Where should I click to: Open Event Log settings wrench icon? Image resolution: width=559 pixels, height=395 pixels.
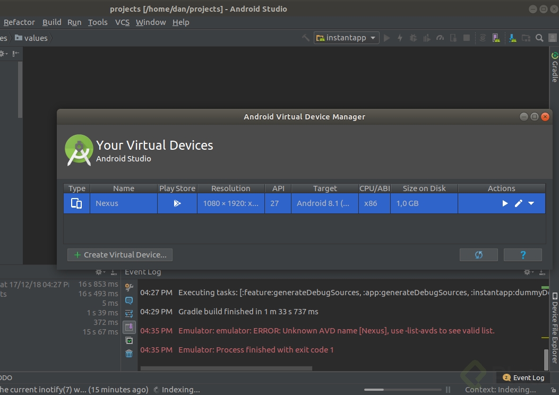pyautogui.click(x=129, y=287)
